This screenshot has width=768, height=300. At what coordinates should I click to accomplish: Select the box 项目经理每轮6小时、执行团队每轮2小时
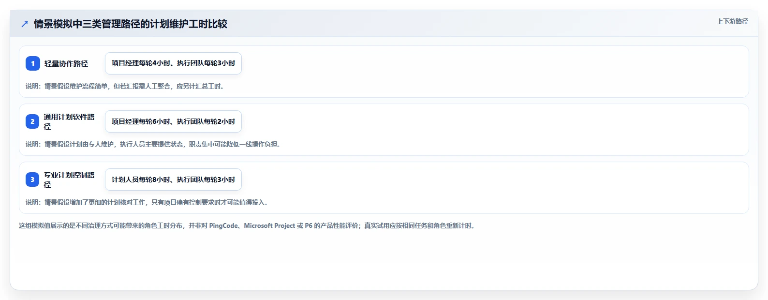[173, 121]
